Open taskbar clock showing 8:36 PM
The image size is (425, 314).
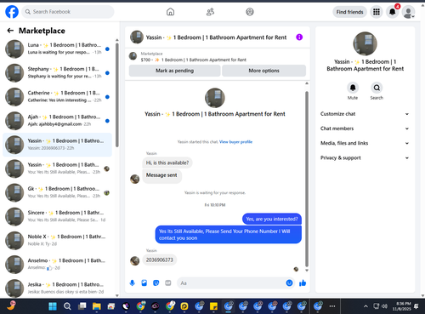tap(402, 306)
